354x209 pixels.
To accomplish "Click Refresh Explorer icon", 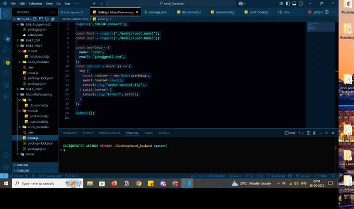I will 47,19.
